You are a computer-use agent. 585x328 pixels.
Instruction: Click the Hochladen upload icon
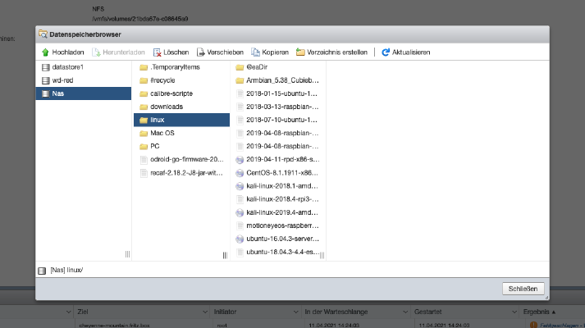[45, 52]
